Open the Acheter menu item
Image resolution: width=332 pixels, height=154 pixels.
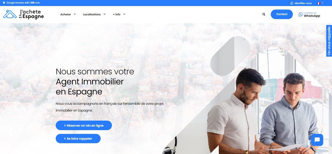click(x=66, y=14)
